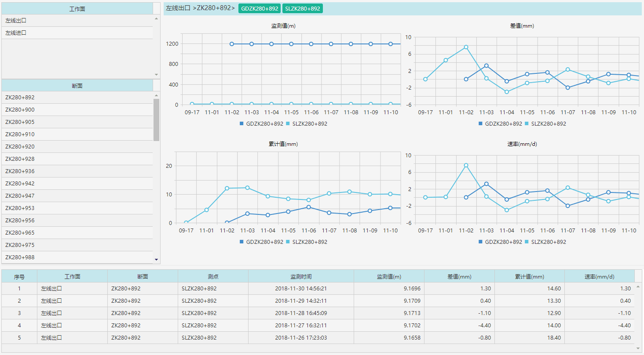Click section list scrollbar thumb
This screenshot has height=355, width=644.
tap(156, 120)
